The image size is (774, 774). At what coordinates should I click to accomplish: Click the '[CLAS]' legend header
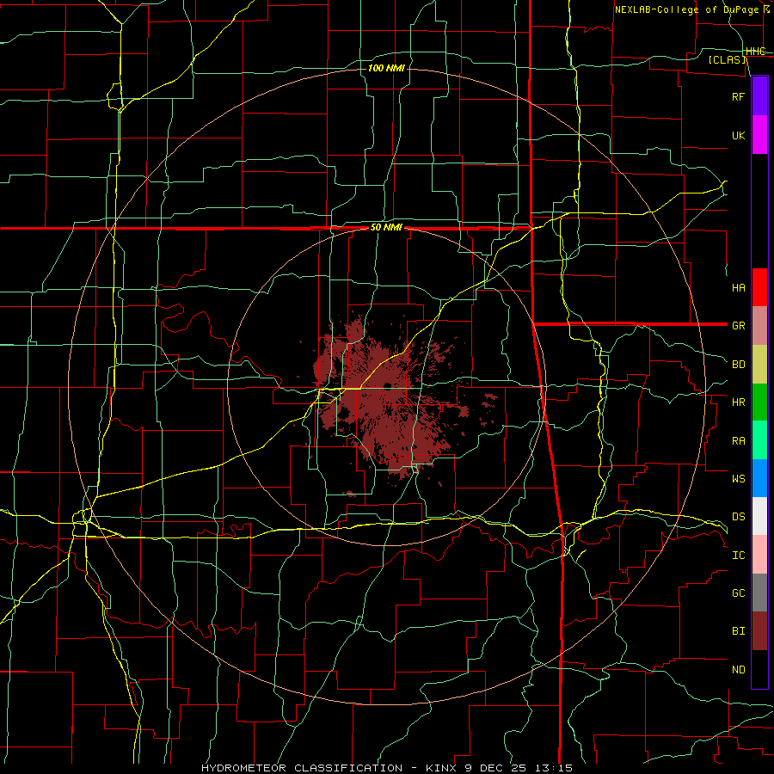coord(727,59)
